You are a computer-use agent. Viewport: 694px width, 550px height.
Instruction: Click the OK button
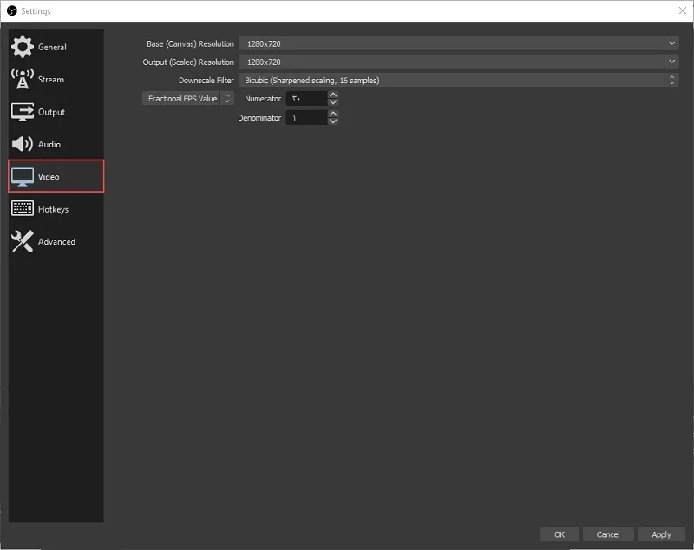pos(560,534)
